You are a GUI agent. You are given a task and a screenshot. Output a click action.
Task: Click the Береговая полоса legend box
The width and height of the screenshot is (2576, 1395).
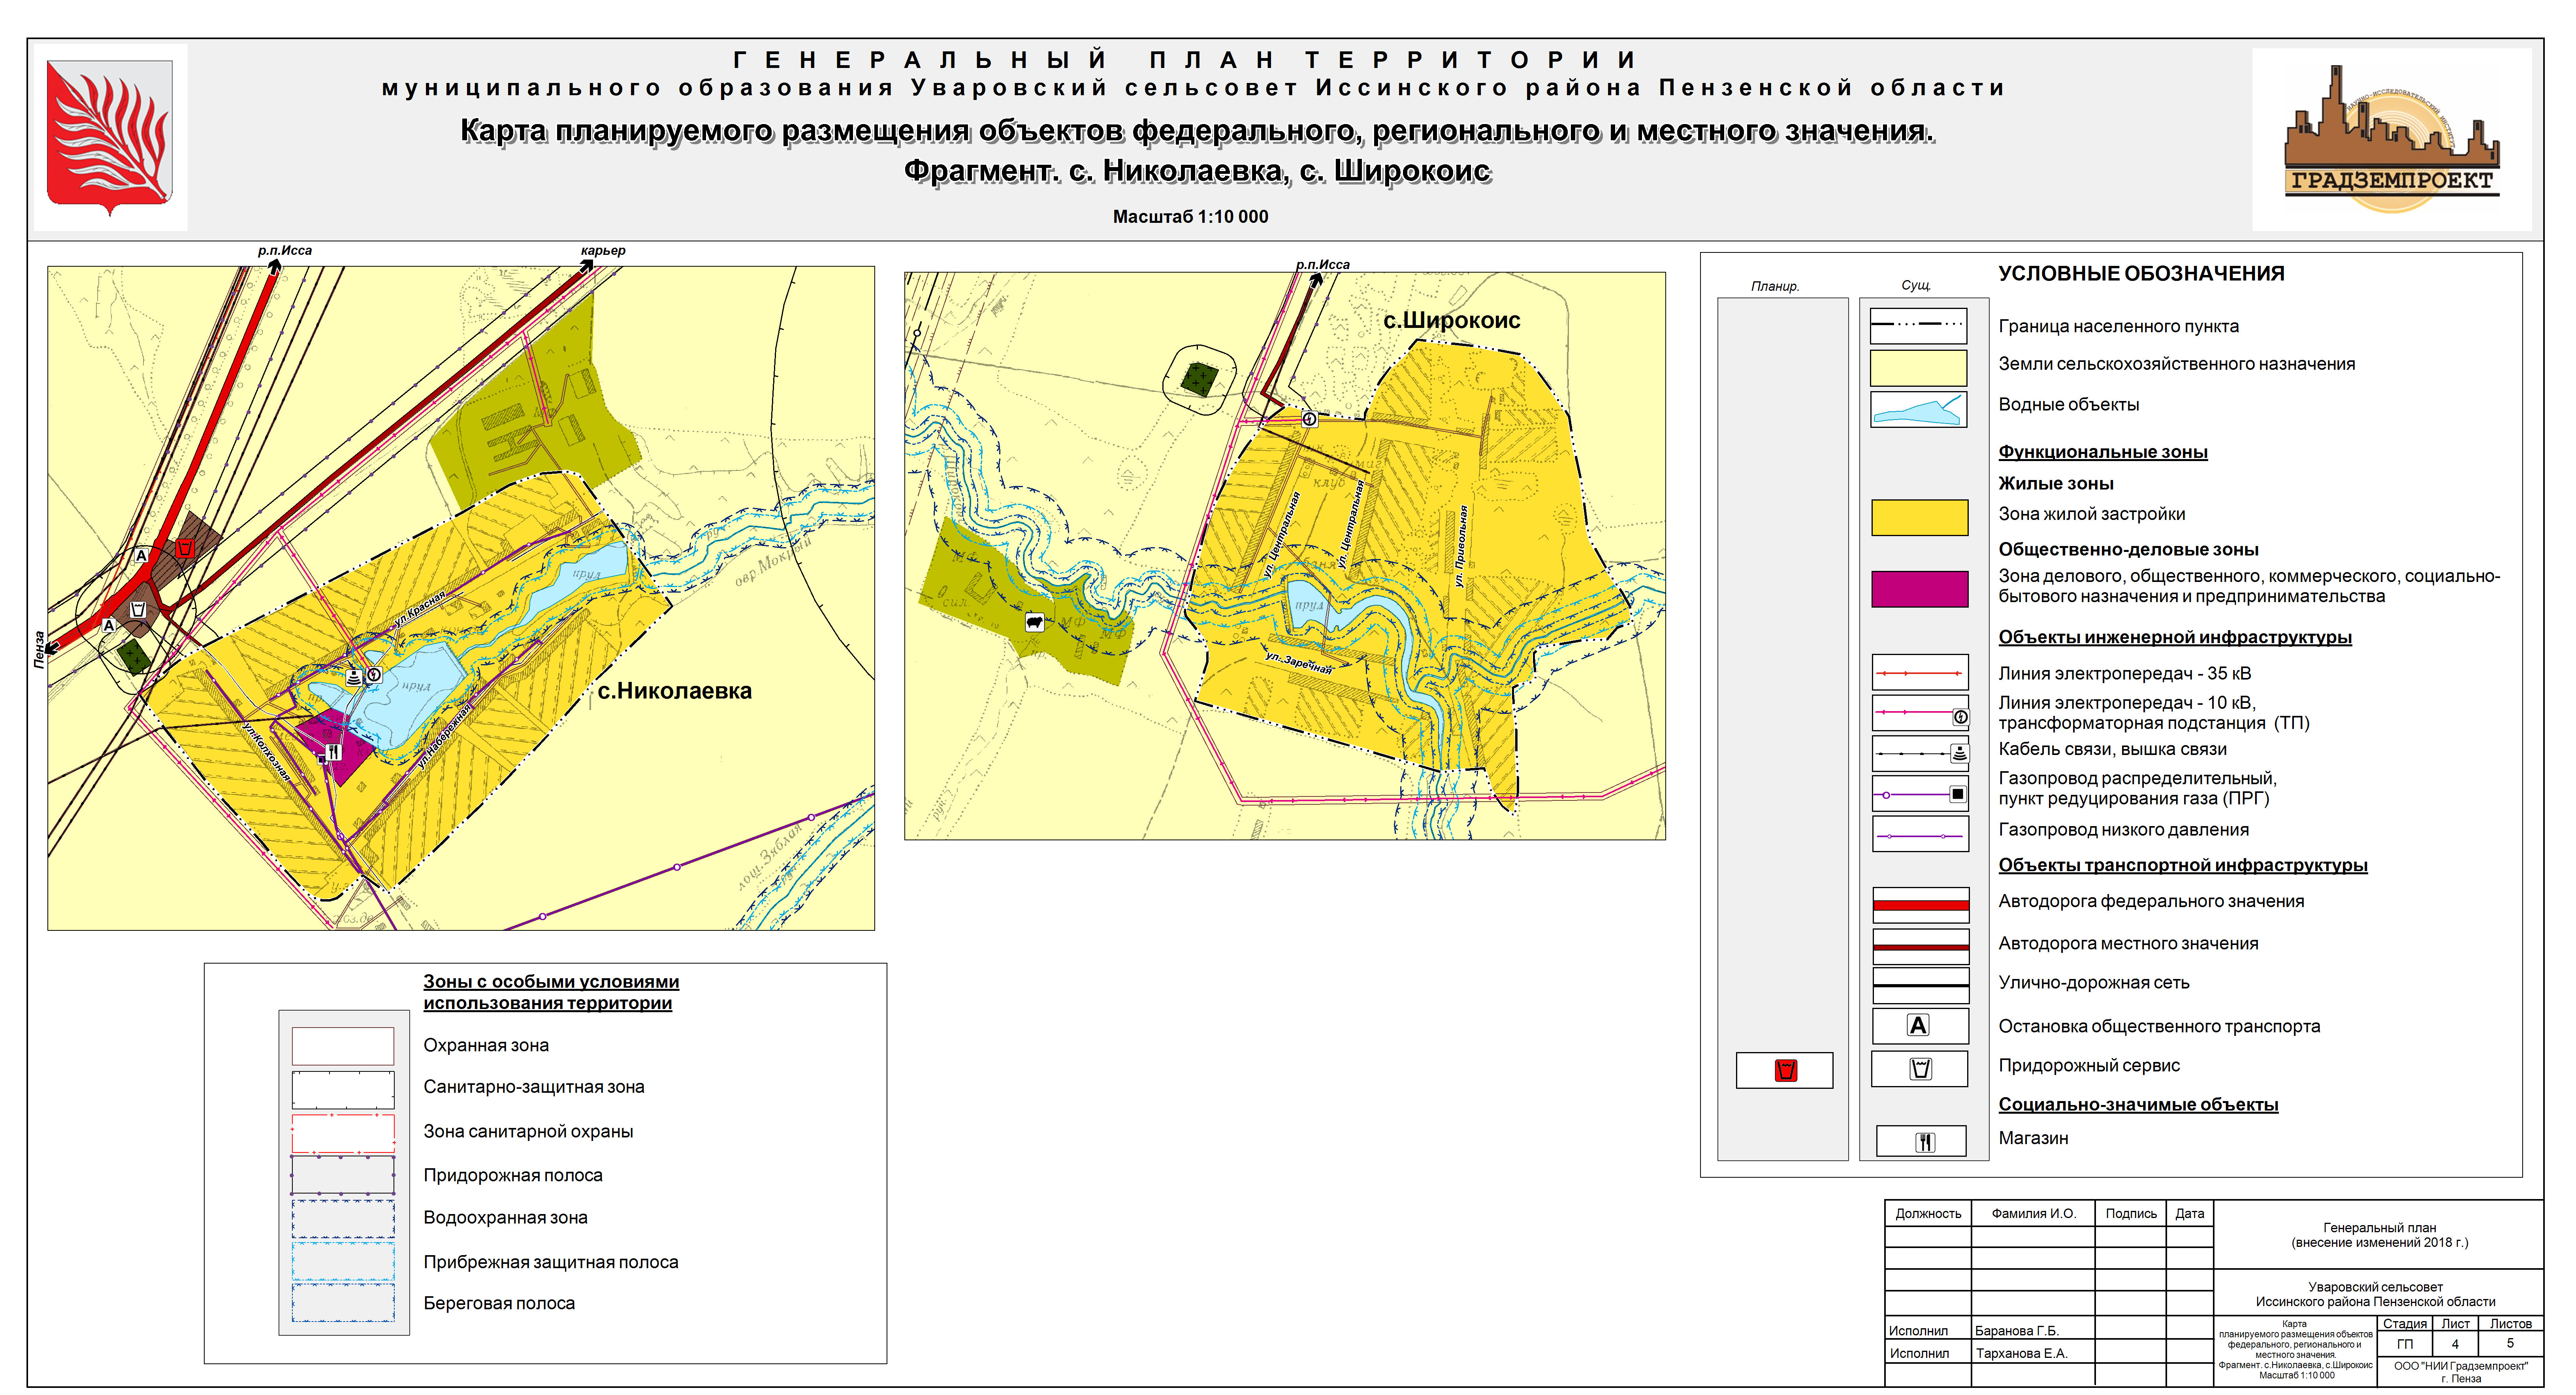[342, 1302]
